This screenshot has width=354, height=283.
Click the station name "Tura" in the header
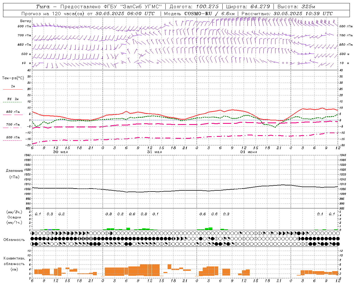43,7
